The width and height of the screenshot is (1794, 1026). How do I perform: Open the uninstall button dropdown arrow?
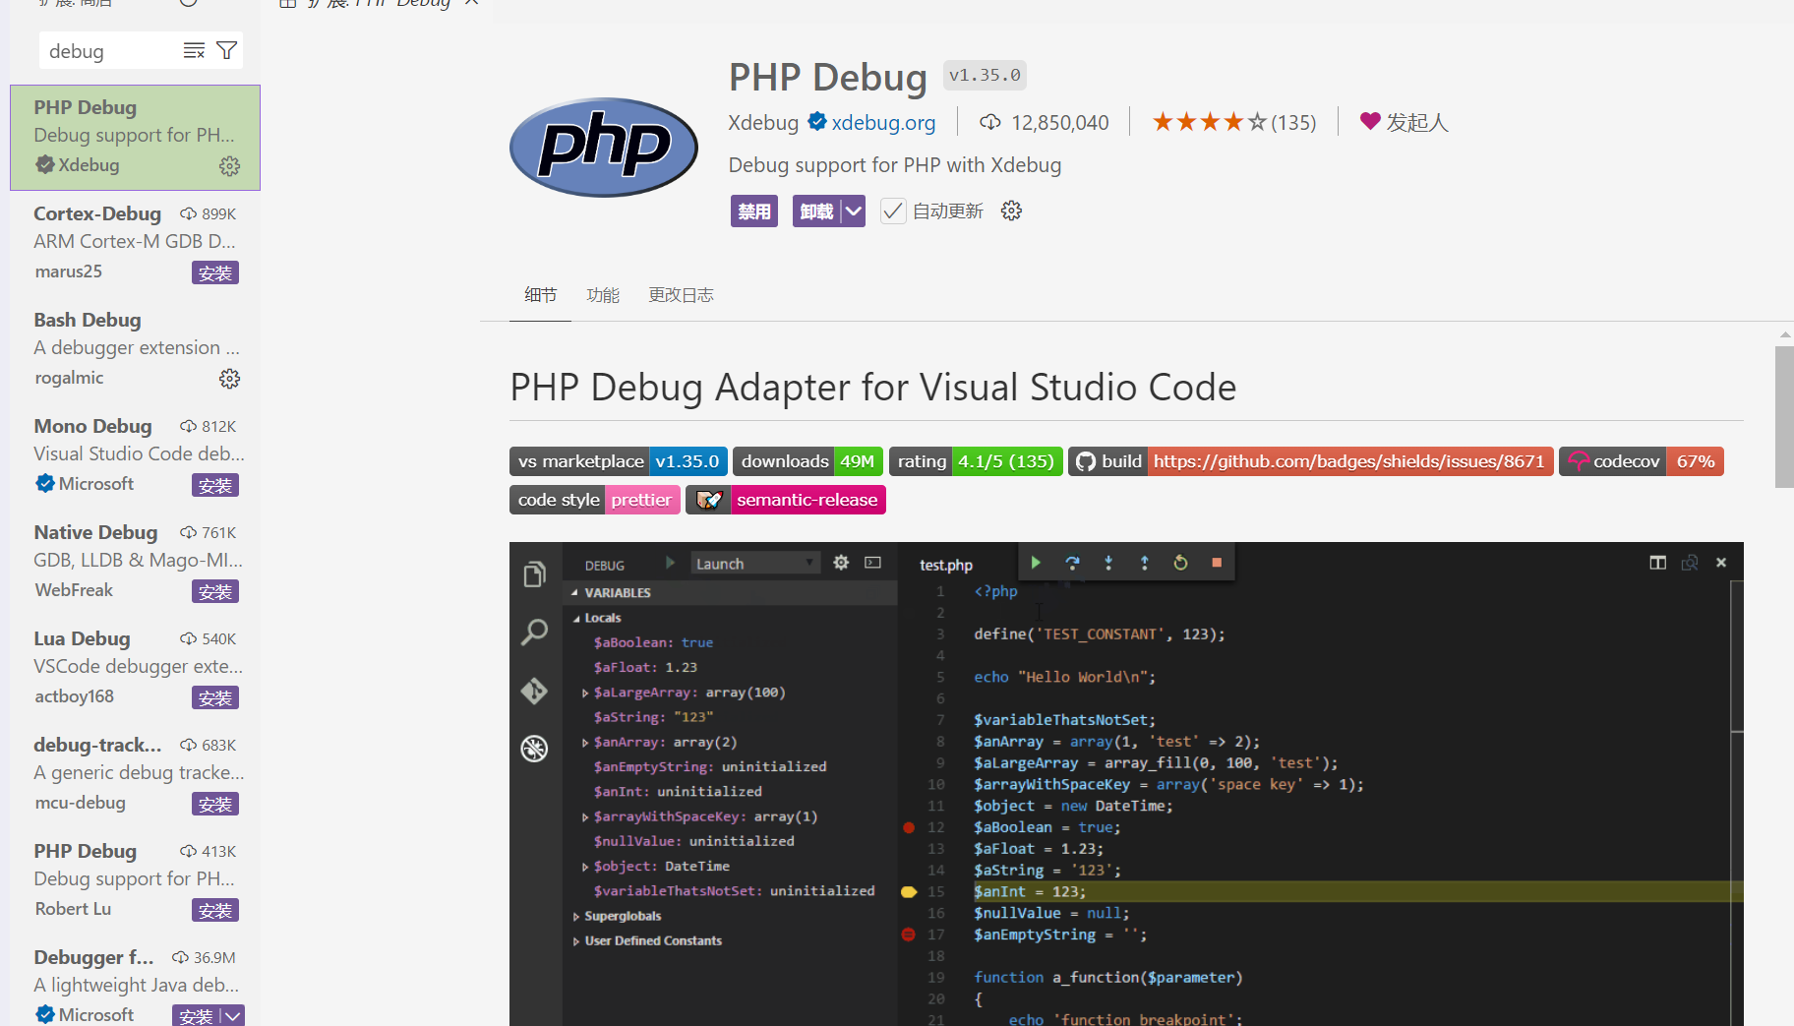(x=853, y=211)
